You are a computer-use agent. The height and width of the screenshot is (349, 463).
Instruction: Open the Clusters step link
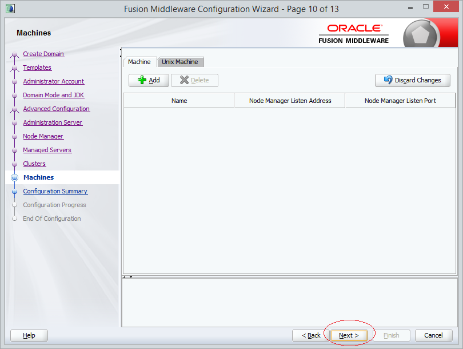click(34, 164)
